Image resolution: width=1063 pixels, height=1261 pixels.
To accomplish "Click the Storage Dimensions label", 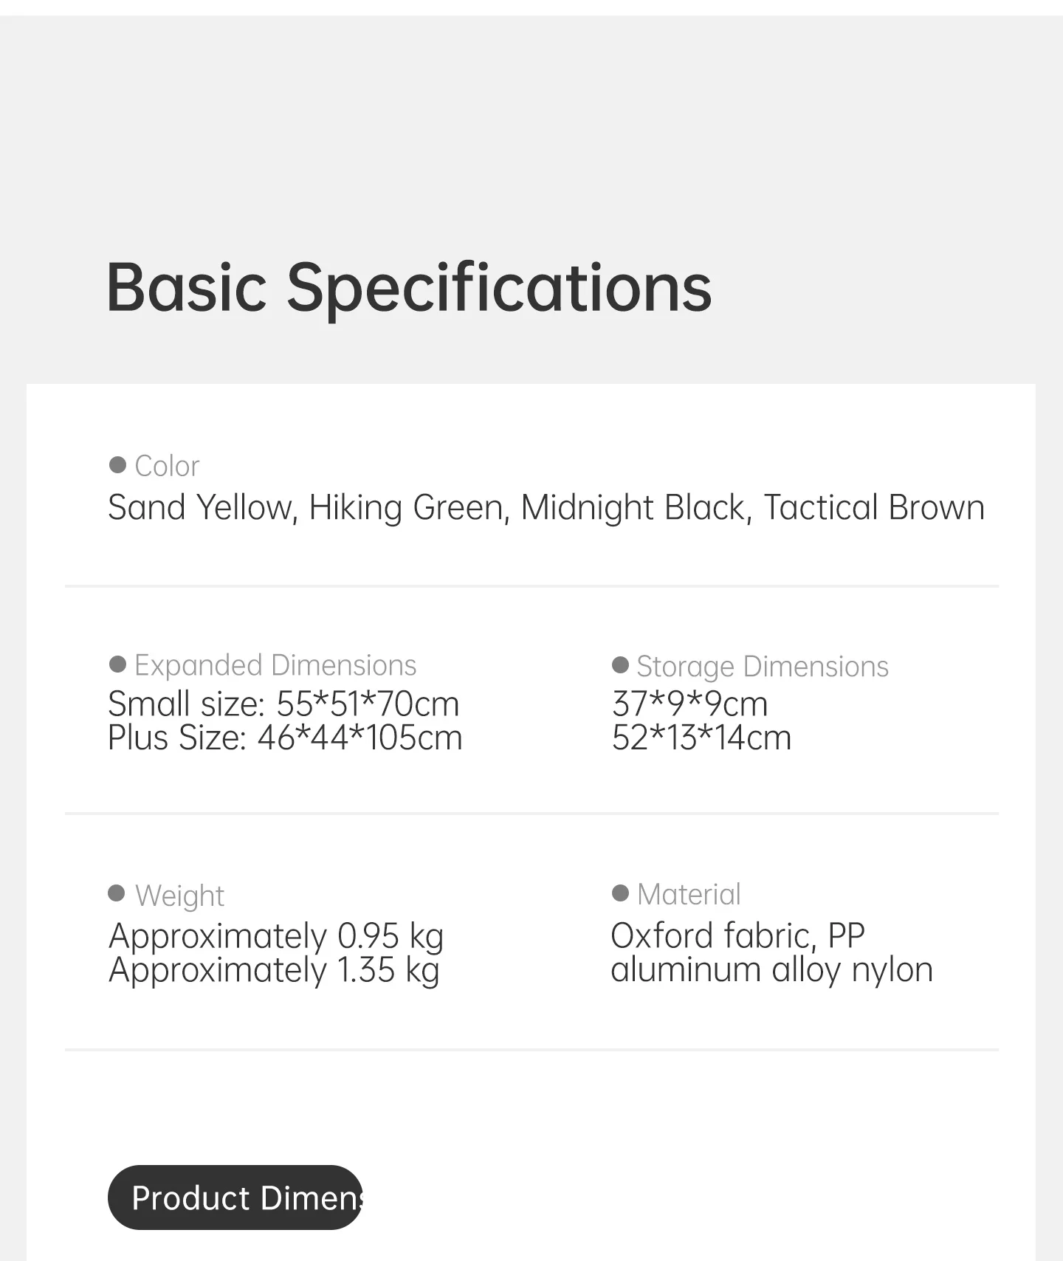I will tap(763, 667).
